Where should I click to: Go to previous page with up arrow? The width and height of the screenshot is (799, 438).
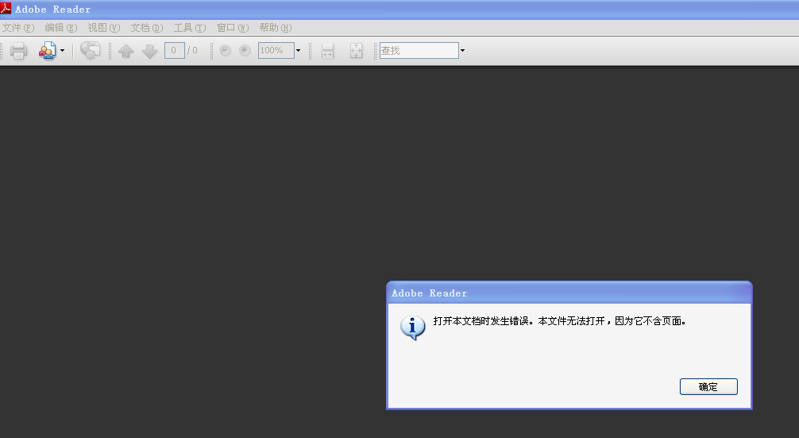pyautogui.click(x=125, y=51)
